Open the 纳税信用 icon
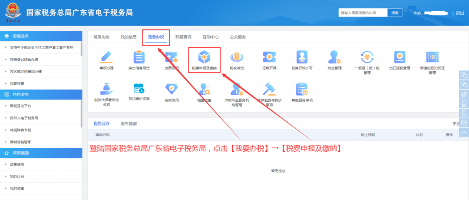The image size is (469, 200). point(172,89)
